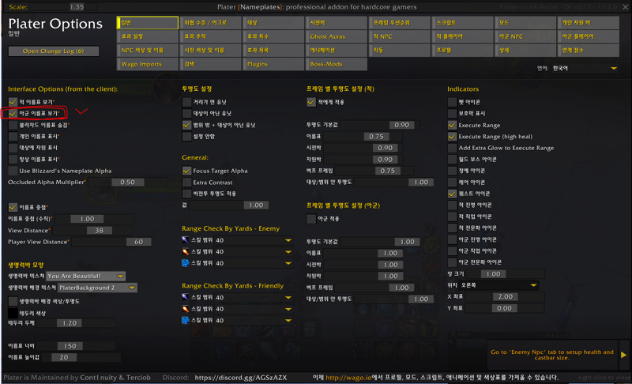Enable the 아군 적용 checkbox
This screenshot has width=632, height=384.
click(x=311, y=219)
